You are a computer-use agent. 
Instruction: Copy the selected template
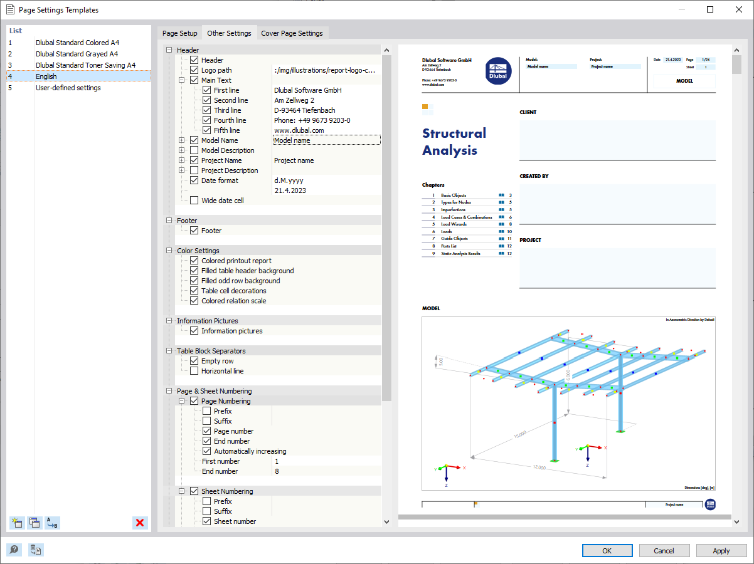pos(35,523)
